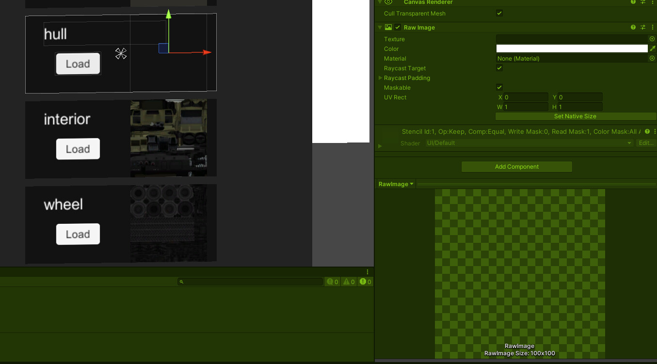657x364 pixels.
Task: Disable the Raycast Target checkbox
Action: click(x=499, y=68)
